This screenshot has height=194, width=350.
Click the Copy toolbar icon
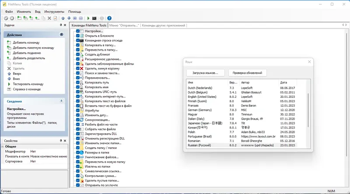[43, 18]
